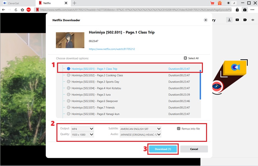The width and height of the screenshot is (258, 166).
Task: Click the camera snapshot icon in toolbar
Action: pos(245,10)
